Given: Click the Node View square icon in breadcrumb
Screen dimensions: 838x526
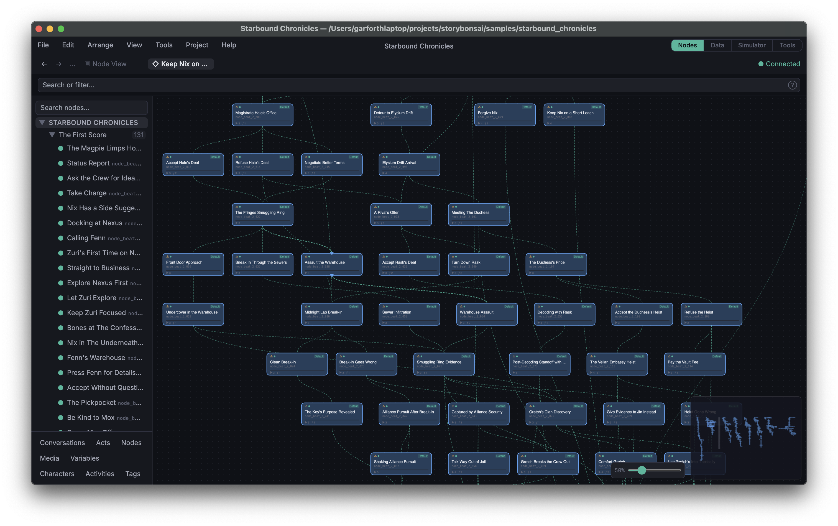Looking at the screenshot, I should pyautogui.click(x=87, y=64).
